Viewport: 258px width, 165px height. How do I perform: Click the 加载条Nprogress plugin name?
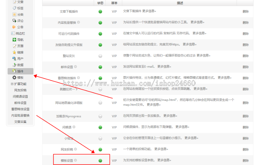tap(69, 116)
